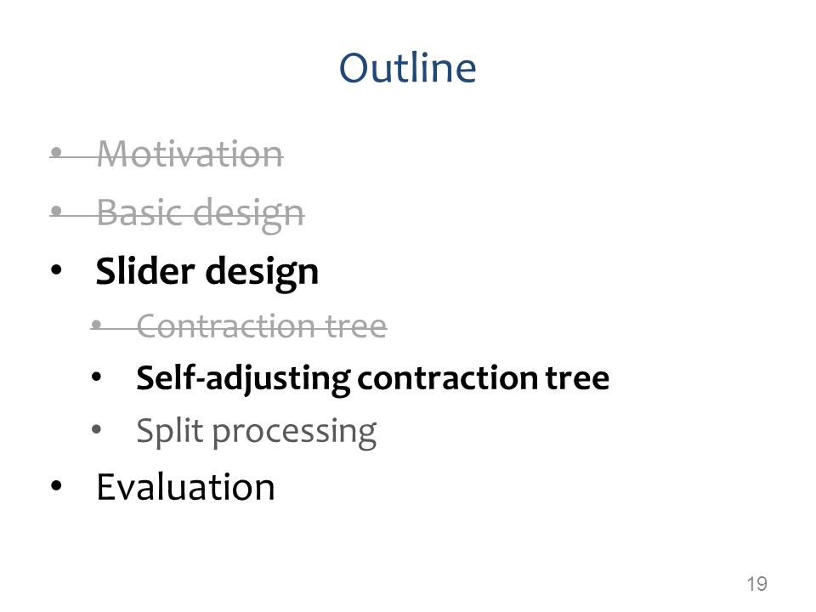Select the struck-through Motivation item
Image resolution: width=816 pixels, height=612 pixels.
(x=190, y=154)
